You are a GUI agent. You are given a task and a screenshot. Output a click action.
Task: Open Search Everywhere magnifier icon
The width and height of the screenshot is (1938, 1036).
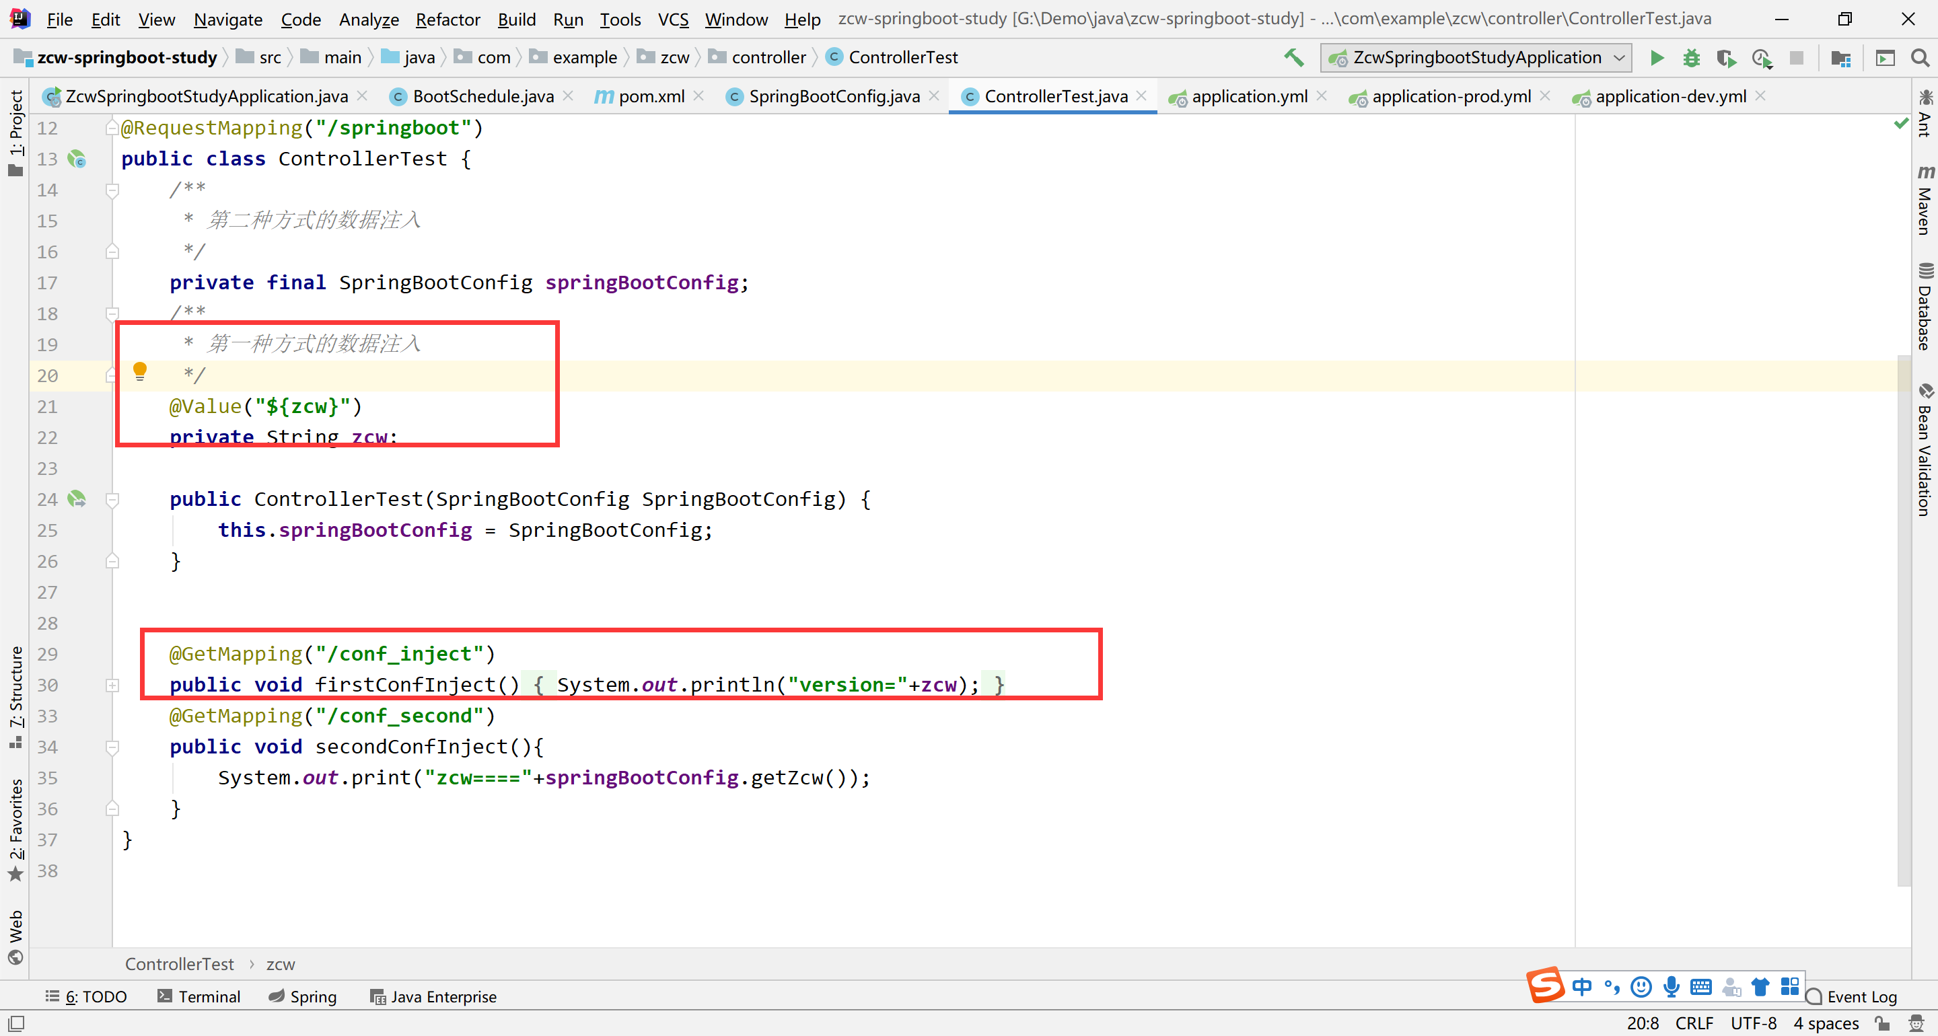[1919, 58]
